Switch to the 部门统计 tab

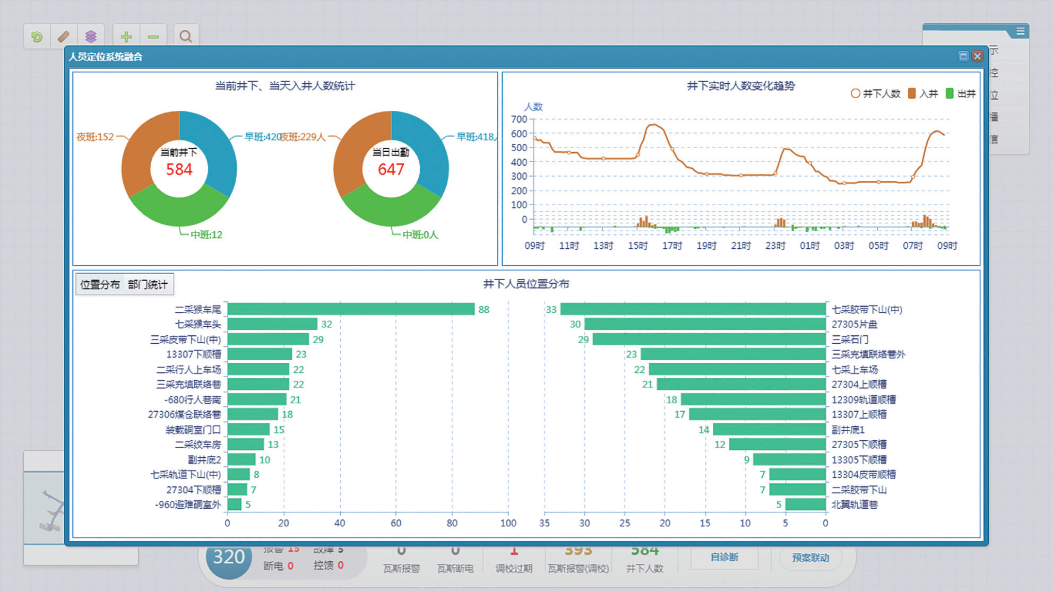point(148,284)
